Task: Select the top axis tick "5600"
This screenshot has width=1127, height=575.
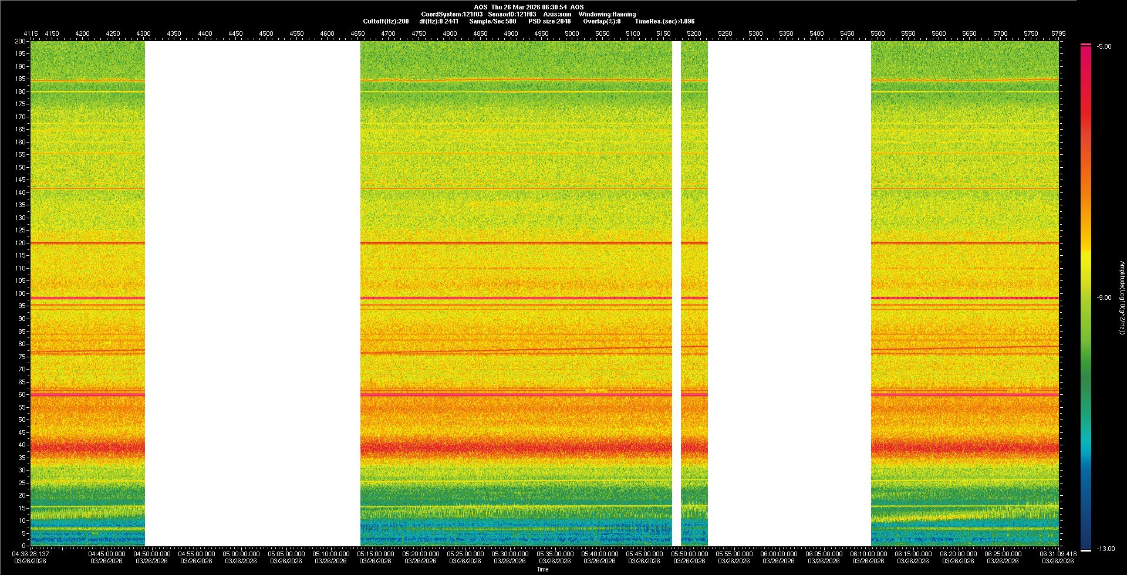Action: coord(939,33)
